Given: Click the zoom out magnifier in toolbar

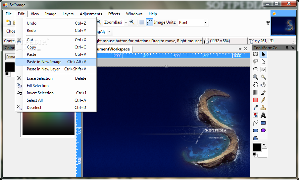Looking at the screenshot, I should (x=99, y=22).
